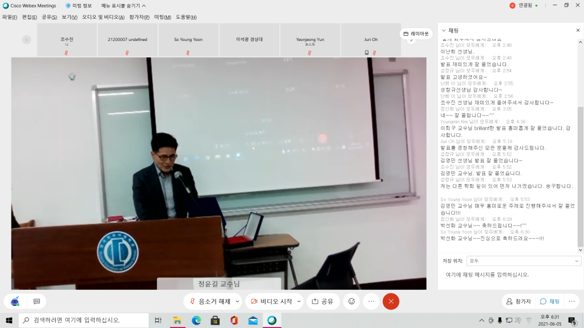Click Webex icon on the taskbar

coord(272,320)
